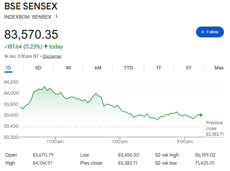Screen dimensions: 230x171
Task: Click the 83,570.35 index price
Action: pos(31,34)
